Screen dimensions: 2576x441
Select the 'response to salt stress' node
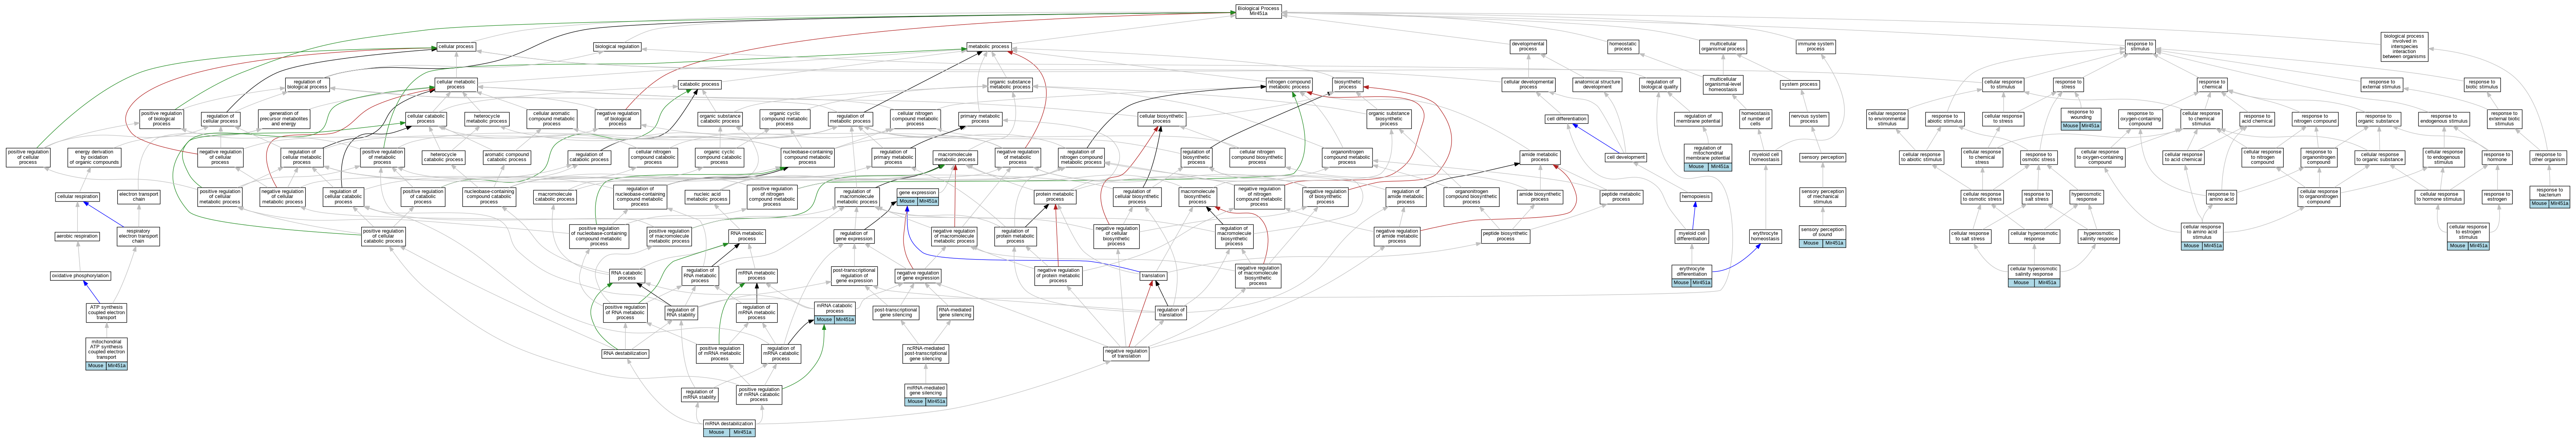tap(2036, 196)
